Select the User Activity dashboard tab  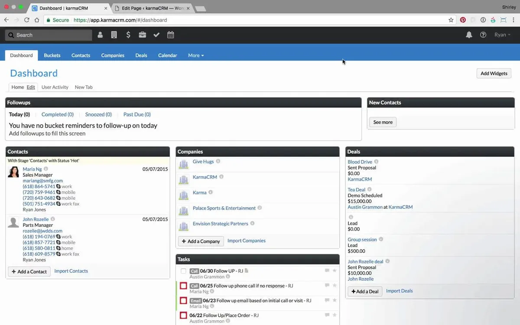click(55, 87)
